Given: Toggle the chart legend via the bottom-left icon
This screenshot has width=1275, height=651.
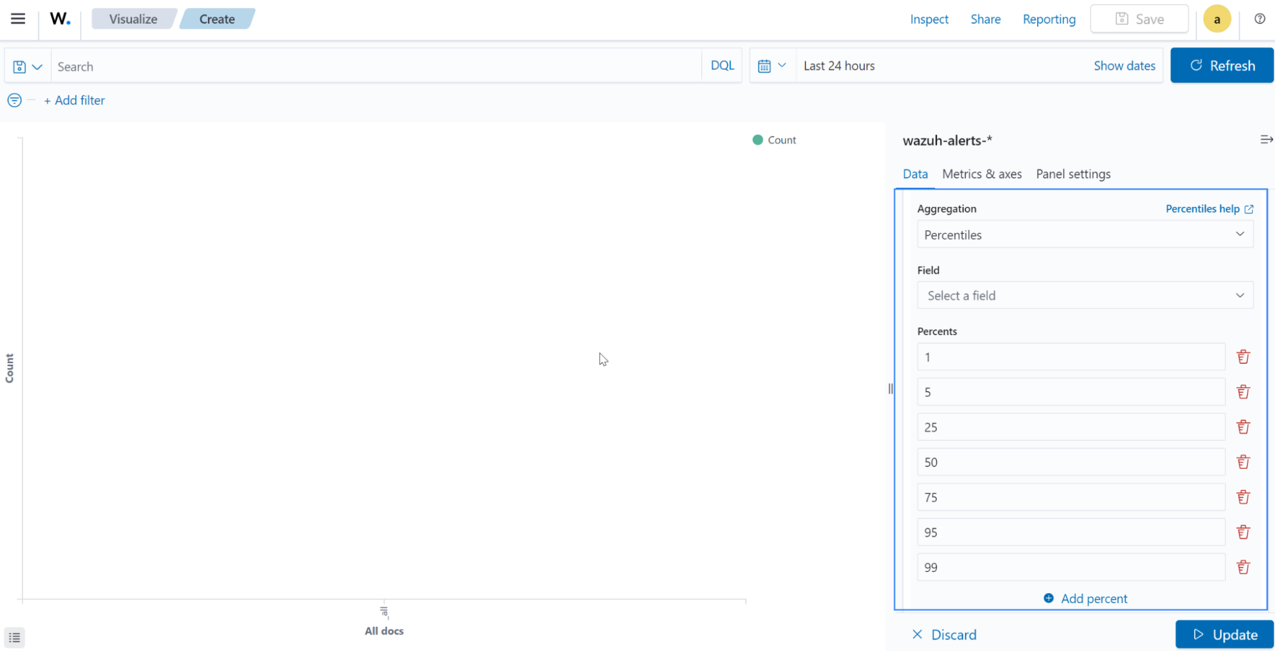Looking at the screenshot, I should click(x=14, y=637).
